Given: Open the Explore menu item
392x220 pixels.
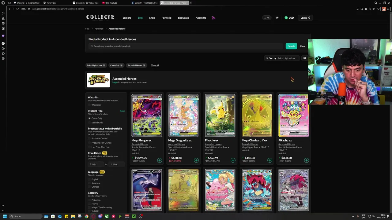Looking at the screenshot, I should pyautogui.click(x=127, y=18).
